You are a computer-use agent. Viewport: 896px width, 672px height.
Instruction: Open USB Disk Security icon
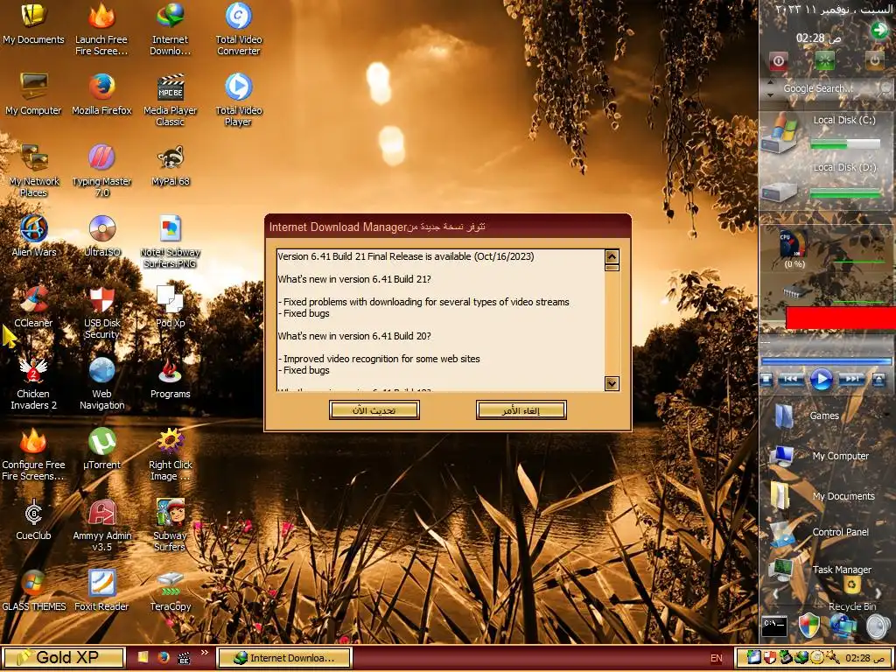(x=101, y=313)
